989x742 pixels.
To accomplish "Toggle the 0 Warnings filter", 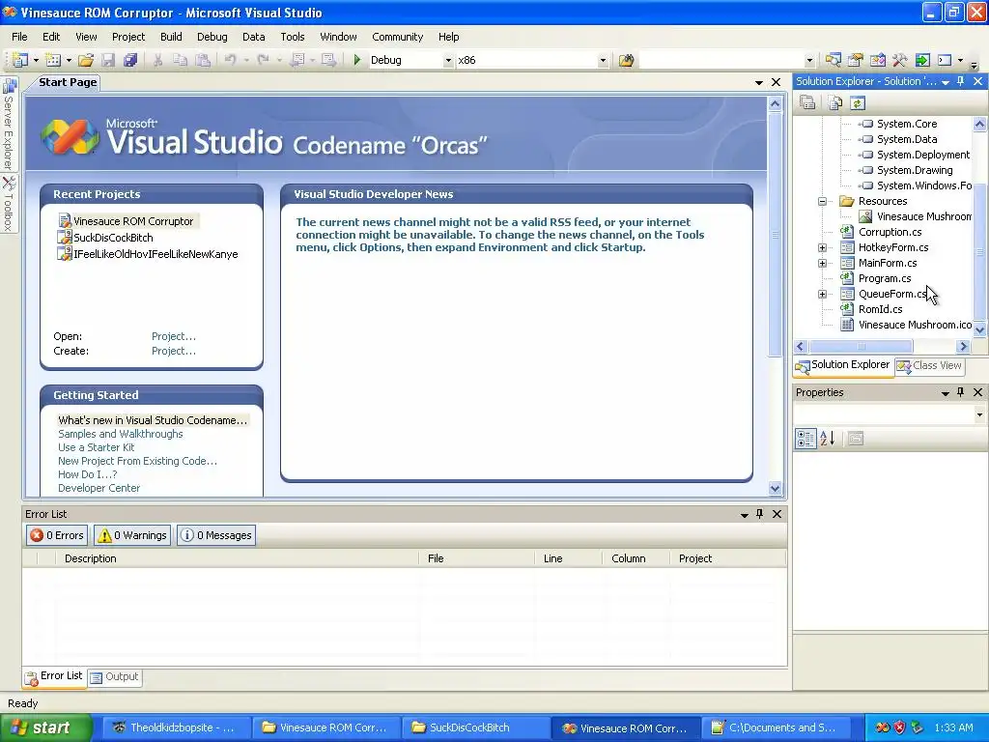I will (x=132, y=535).
